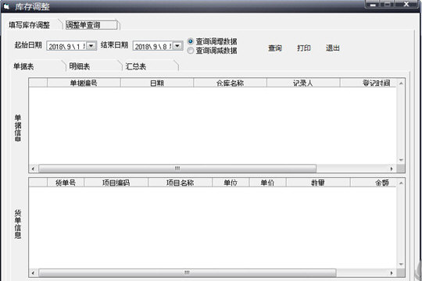Click down scroll arrow of 货单信息 grid
Image resolution: width=422 pixels, height=281 pixels.
click(401, 264)
